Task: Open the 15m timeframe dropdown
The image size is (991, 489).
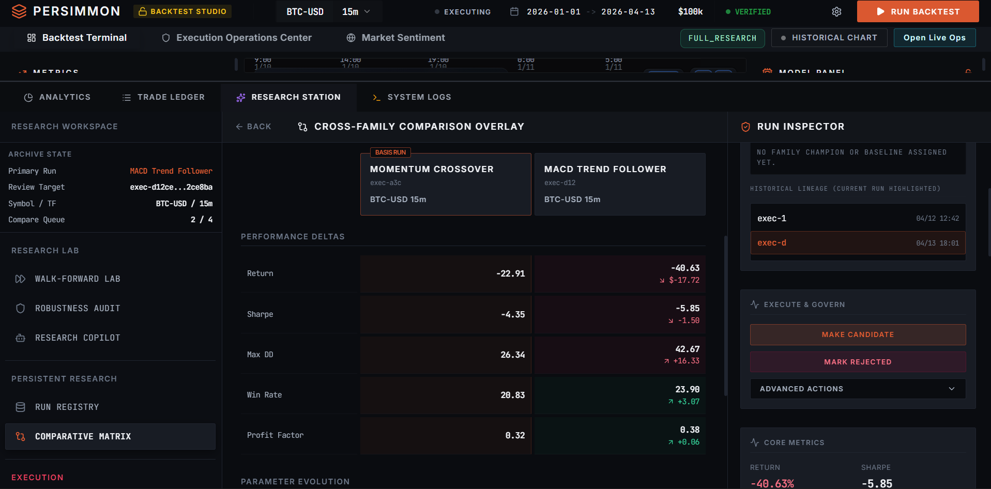Action: 357,11
